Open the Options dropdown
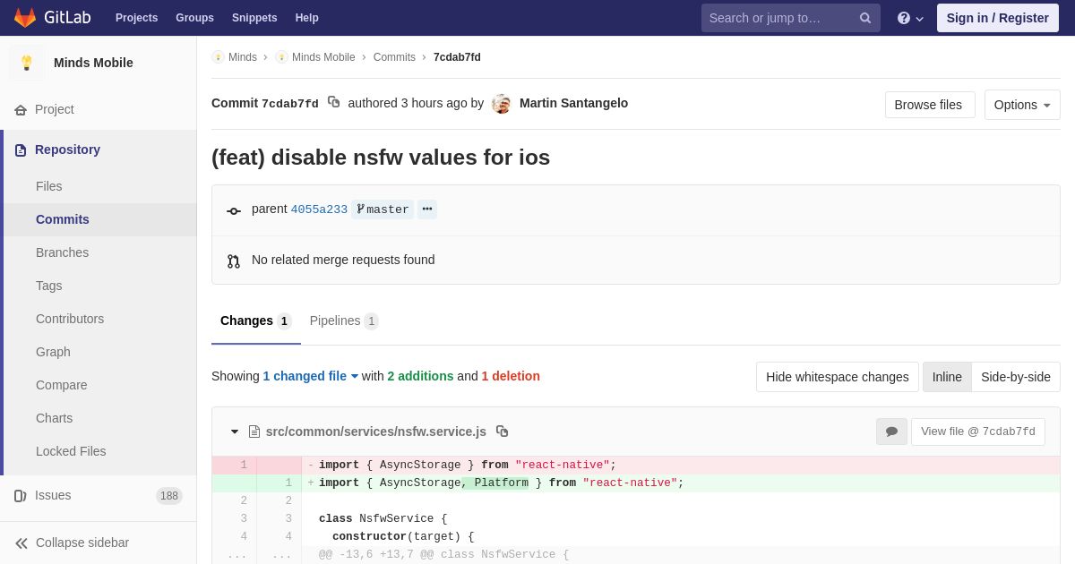1075x564 pixels. coord(1021,105)
